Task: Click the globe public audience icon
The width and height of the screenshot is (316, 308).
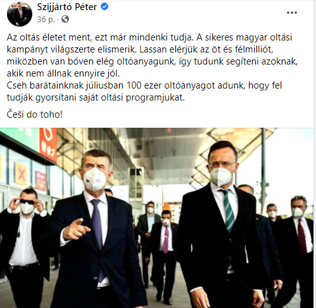Action: [65, 19]
